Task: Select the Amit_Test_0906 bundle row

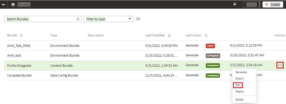Action: coord(145,46)
